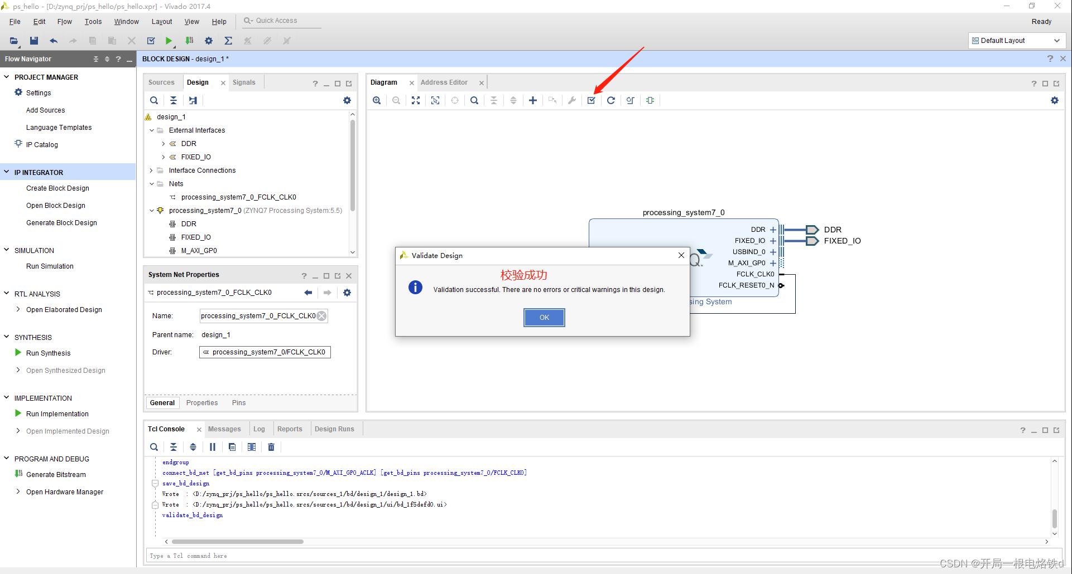
Task: Click the Add IP plus icon
Action: tap(533, 100)
